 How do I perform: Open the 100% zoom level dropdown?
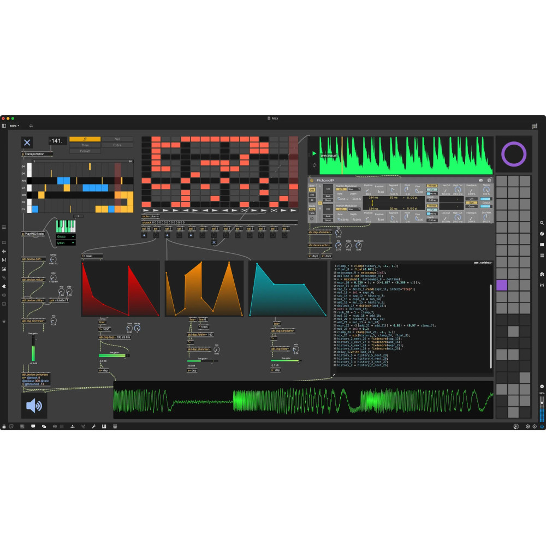[x=14, y=126]
